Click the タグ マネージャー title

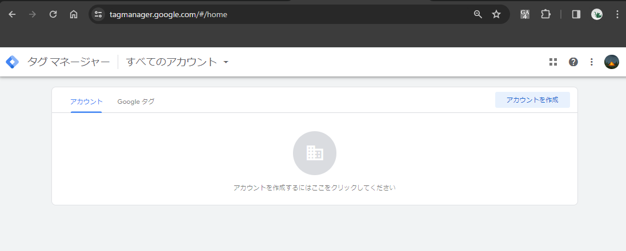[69, 62]
